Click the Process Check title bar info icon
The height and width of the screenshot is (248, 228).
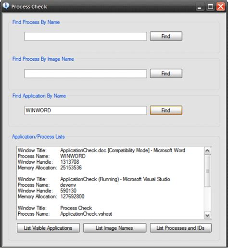coord(6,6)
